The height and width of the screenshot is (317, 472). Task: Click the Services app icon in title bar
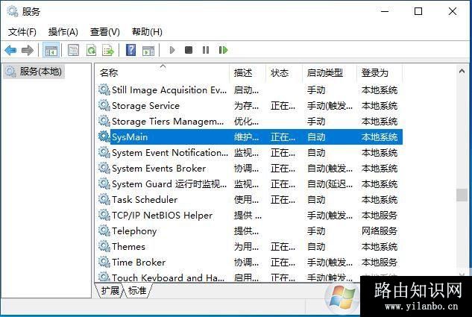[13, 11]
